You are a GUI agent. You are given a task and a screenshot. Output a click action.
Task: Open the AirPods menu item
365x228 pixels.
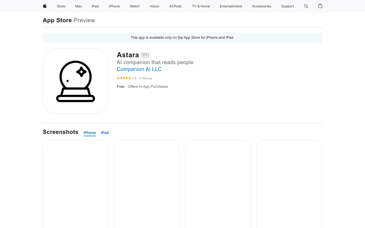(x=175, y=6)
